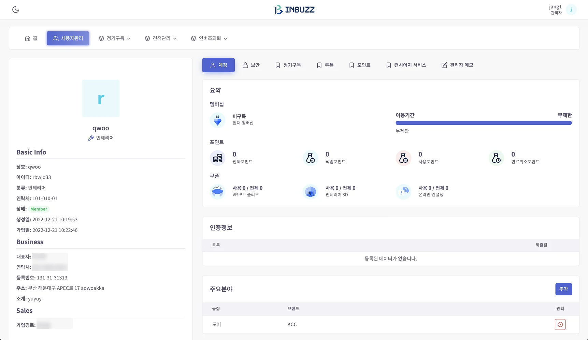Click 브랜드 column header
The height and width of the screenshot is (340, 588).
[x=293, y=309]
